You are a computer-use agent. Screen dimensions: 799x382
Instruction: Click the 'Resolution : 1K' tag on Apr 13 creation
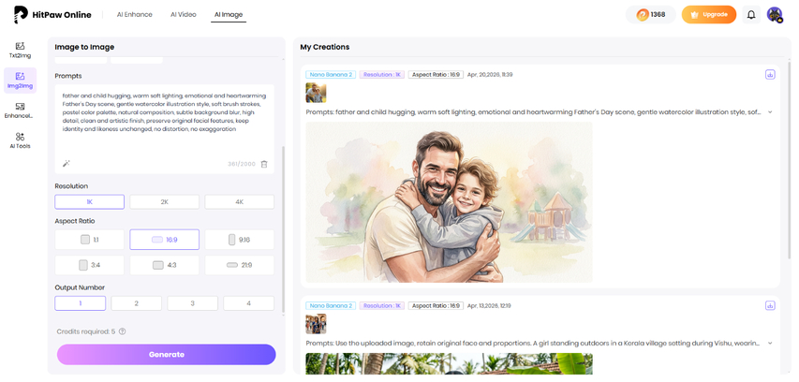pyautogui.click(x=381, y=305)
